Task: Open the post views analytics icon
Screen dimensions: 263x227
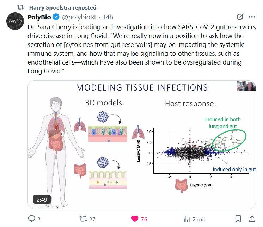Action: click(185, 219)
